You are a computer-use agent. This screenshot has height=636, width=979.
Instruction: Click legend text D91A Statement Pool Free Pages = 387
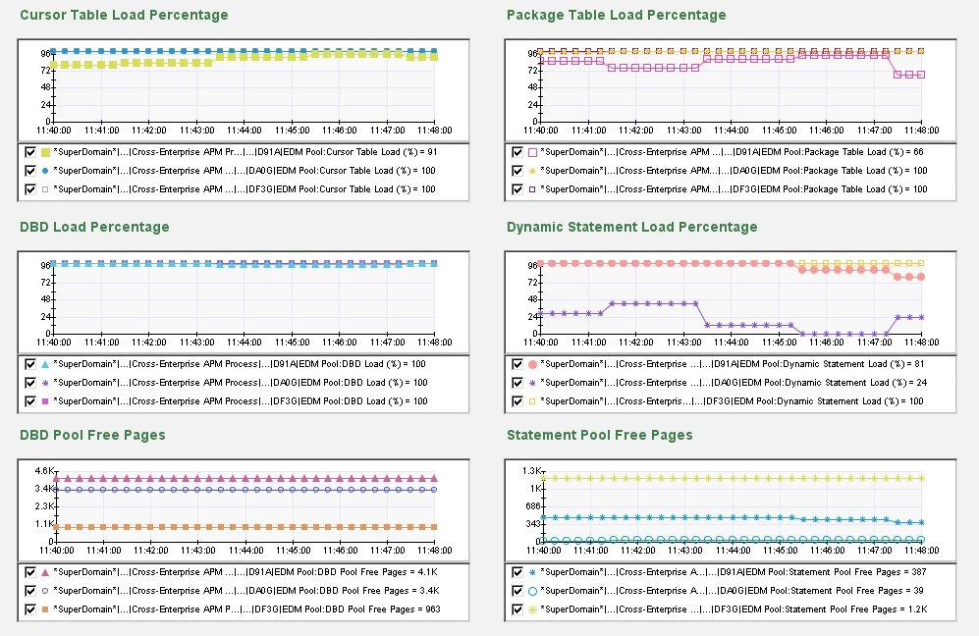point(734,572)
